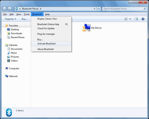
Task: Select Desktop label in sidebar
Action: tap(15, 29)
